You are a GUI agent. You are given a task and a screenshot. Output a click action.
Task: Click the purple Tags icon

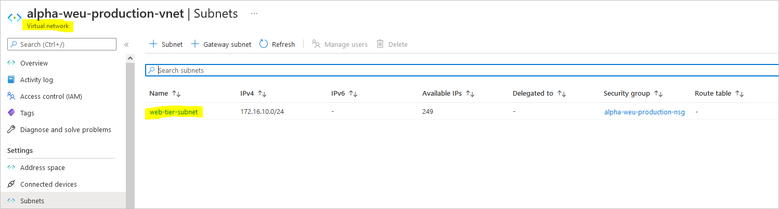[x=11, y=113]
